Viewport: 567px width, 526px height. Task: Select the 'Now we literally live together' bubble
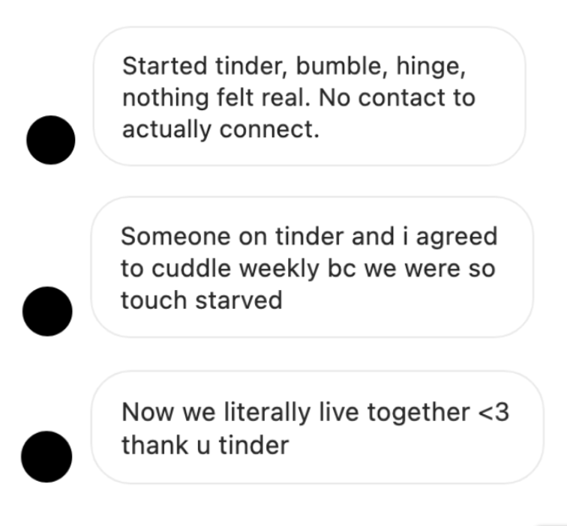click(x=317, y=427)
